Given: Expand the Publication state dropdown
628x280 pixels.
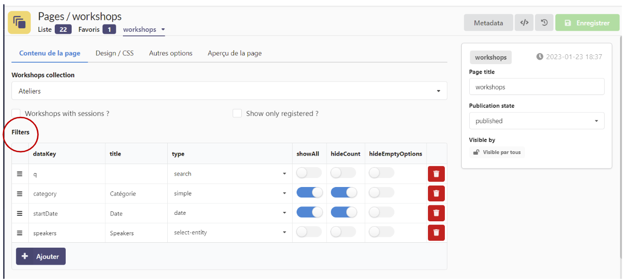Looking at the screenshot, I should point(536,121).
